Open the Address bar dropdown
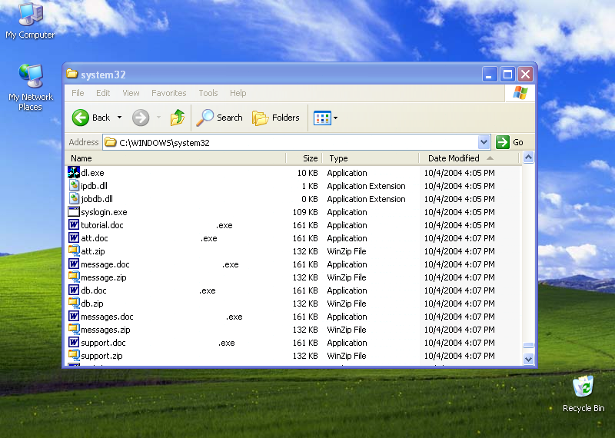This screenshot has height=438, width=615. [484, 142]
